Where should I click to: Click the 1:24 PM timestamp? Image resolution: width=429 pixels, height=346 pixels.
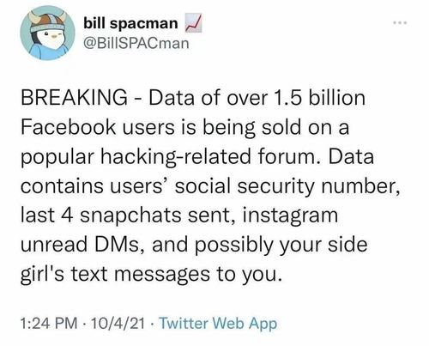pyautogui.click(x=49, y=324)
